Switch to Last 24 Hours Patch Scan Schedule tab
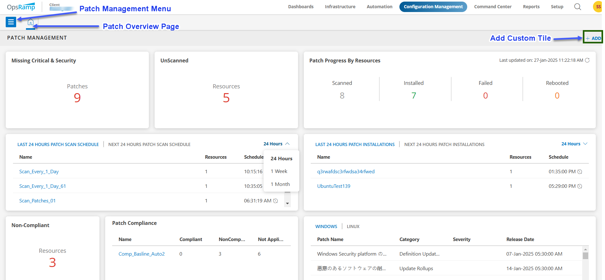This screenshot has width=605, height=280. coord(58,144)
